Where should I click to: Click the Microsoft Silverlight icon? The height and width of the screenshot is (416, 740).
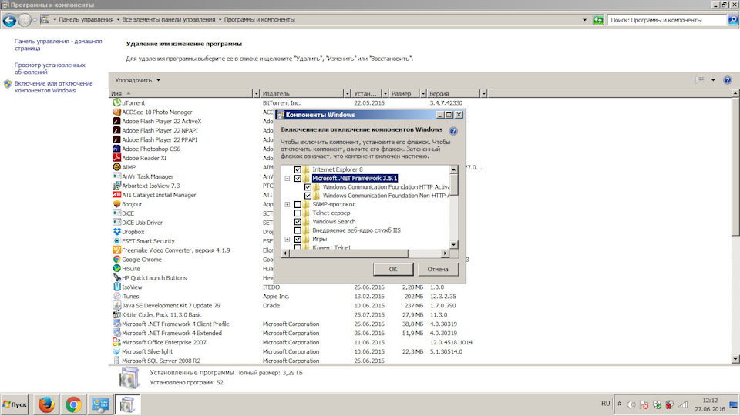tap(116, 351)
